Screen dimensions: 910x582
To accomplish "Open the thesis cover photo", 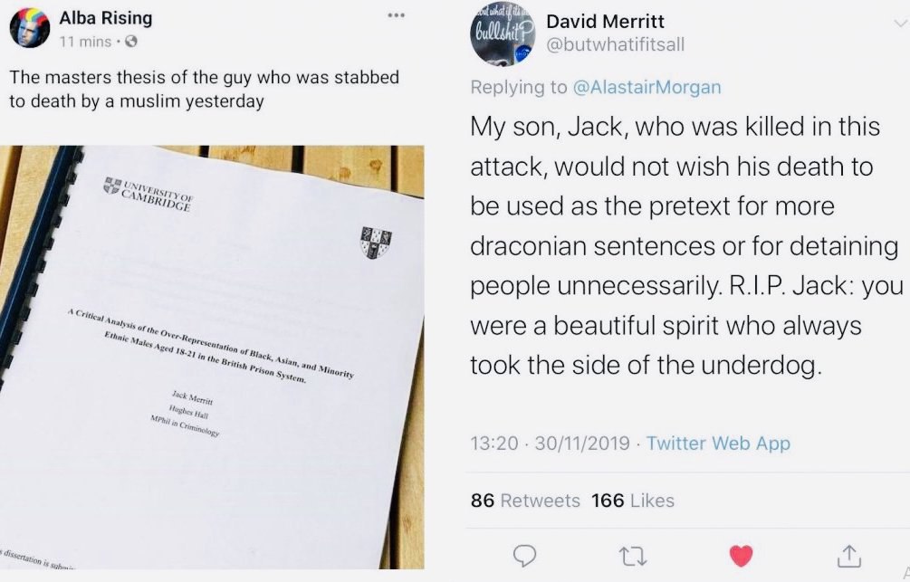I will click(212, 357).
